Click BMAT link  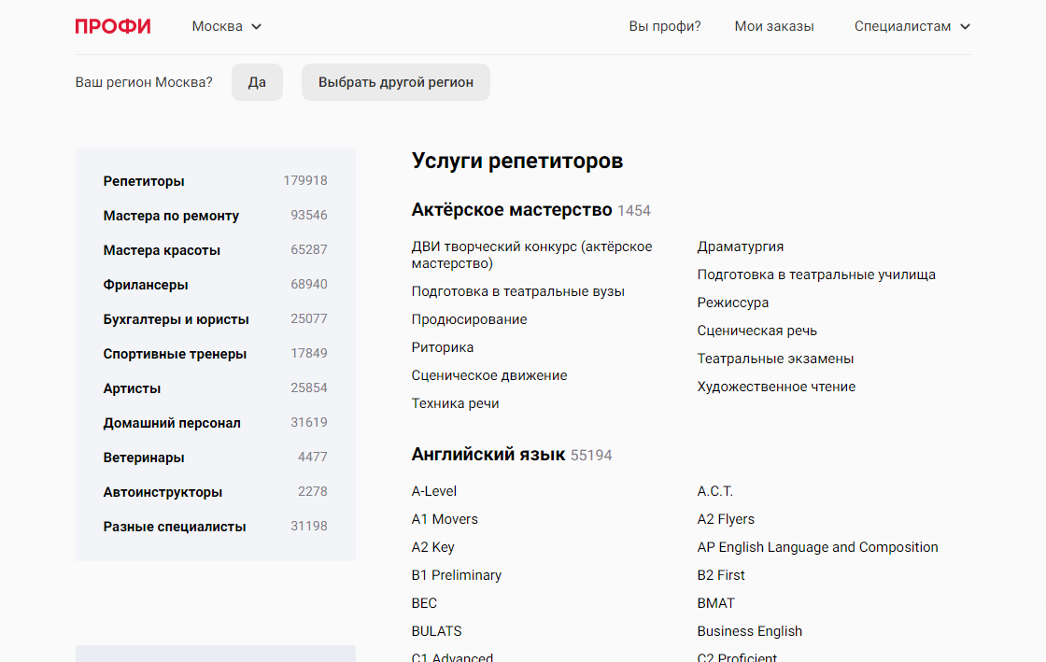pyautogui.click(x=715, y=603)
